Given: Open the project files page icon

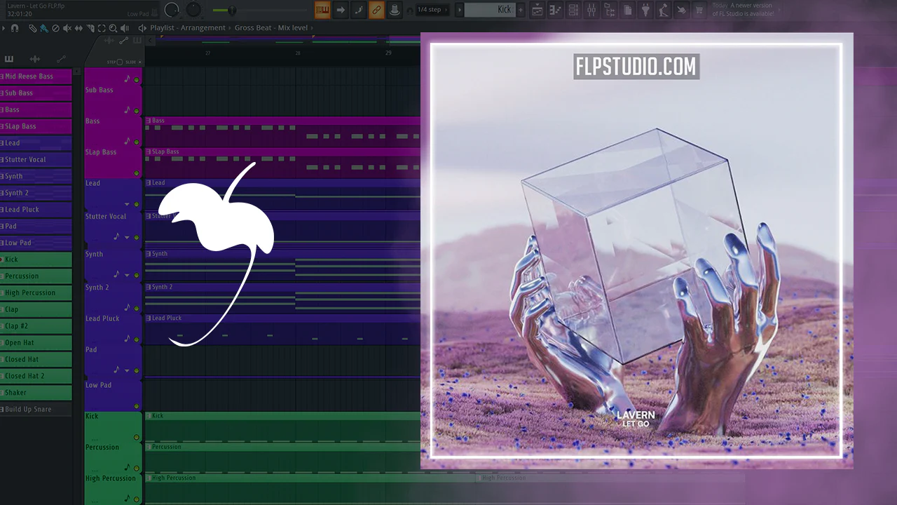Looking at the screenshot, I should pos(627,10).
